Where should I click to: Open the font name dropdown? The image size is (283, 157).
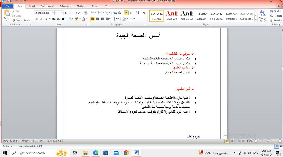53,13
